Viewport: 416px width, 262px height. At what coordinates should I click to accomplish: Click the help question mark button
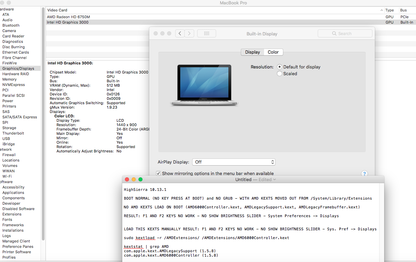click(x=364, y=174)
